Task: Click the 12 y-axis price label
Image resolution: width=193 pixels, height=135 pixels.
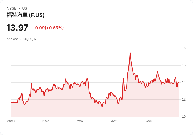Action: (x=184, y=99)
